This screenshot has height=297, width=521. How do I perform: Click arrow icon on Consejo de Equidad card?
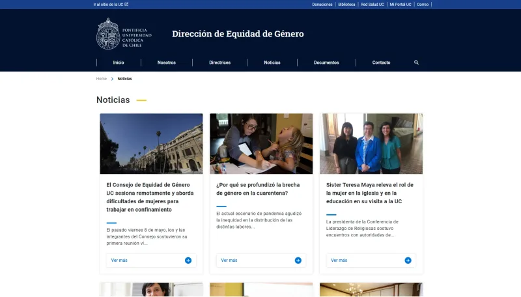[188, 261]
